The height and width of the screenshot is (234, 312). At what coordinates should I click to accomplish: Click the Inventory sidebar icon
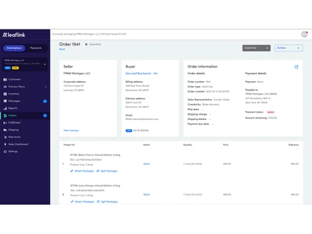point(5,94)
